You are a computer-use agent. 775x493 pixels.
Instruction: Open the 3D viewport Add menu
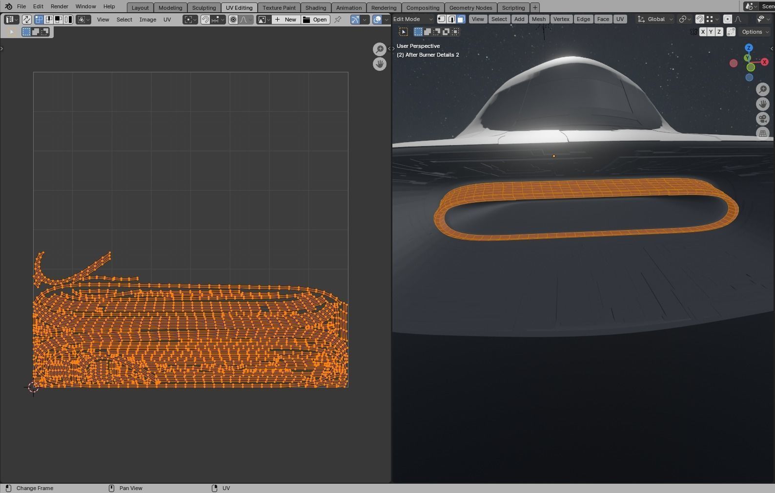[x=519, y=19]
